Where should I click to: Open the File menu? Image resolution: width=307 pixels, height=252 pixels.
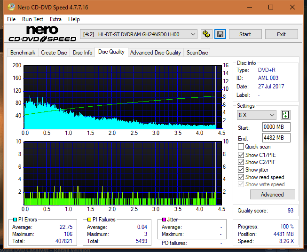(11, 19)
